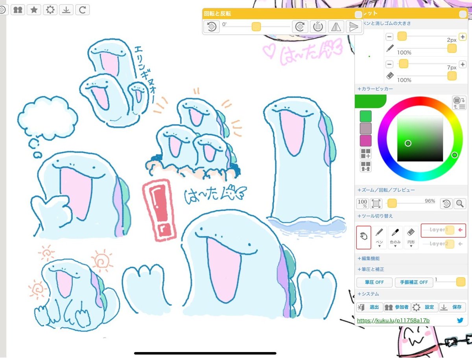472x358 pixels.
Task: Click the top-left download arrow icon
Action: (66, 9)
